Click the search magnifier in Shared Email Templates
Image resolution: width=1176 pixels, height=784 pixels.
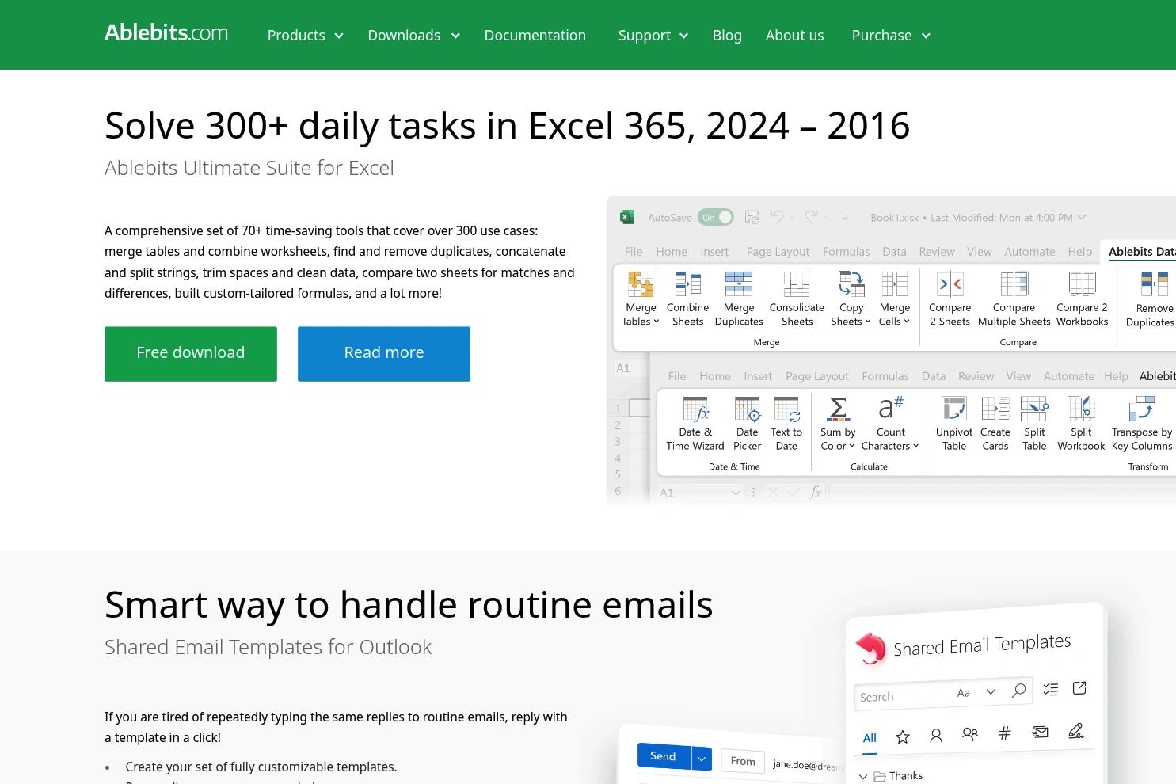(1019, 691)
